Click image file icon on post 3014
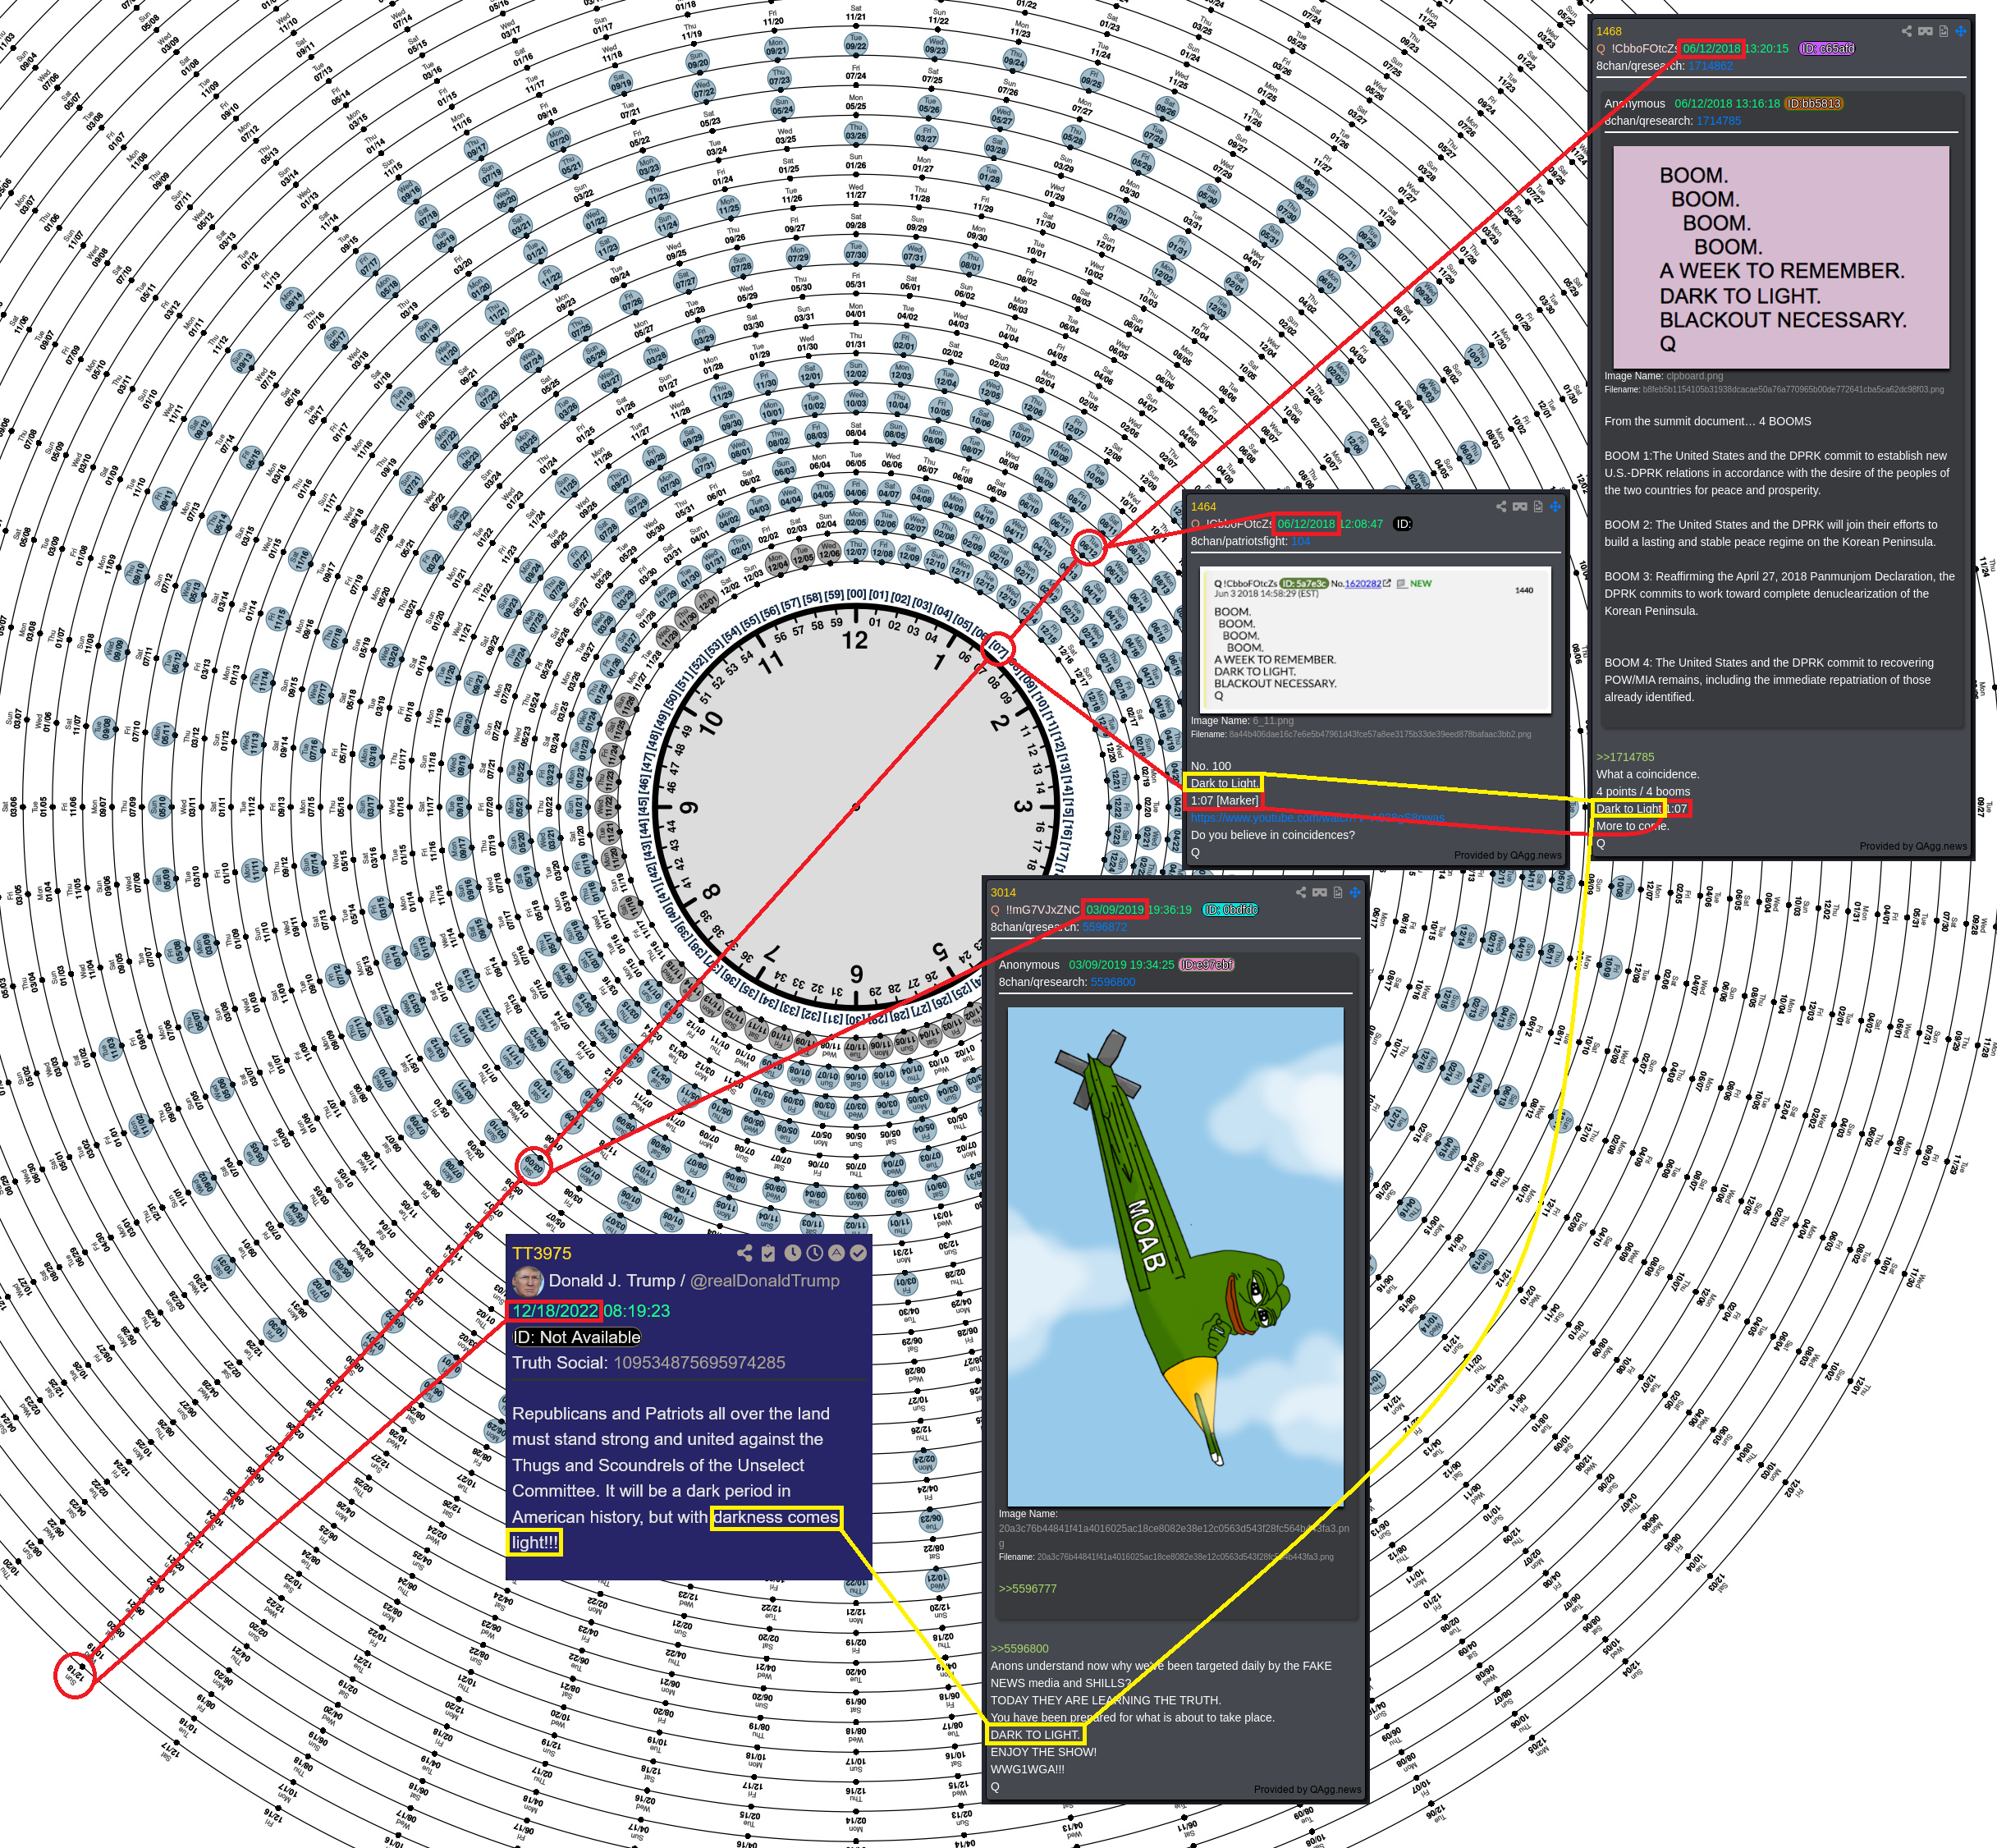 click(1338, 892)
